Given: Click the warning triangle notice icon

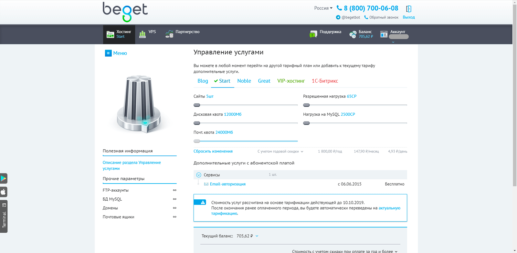Looking at the screenshot, I should pyautogui.click(x=203, y=202).
